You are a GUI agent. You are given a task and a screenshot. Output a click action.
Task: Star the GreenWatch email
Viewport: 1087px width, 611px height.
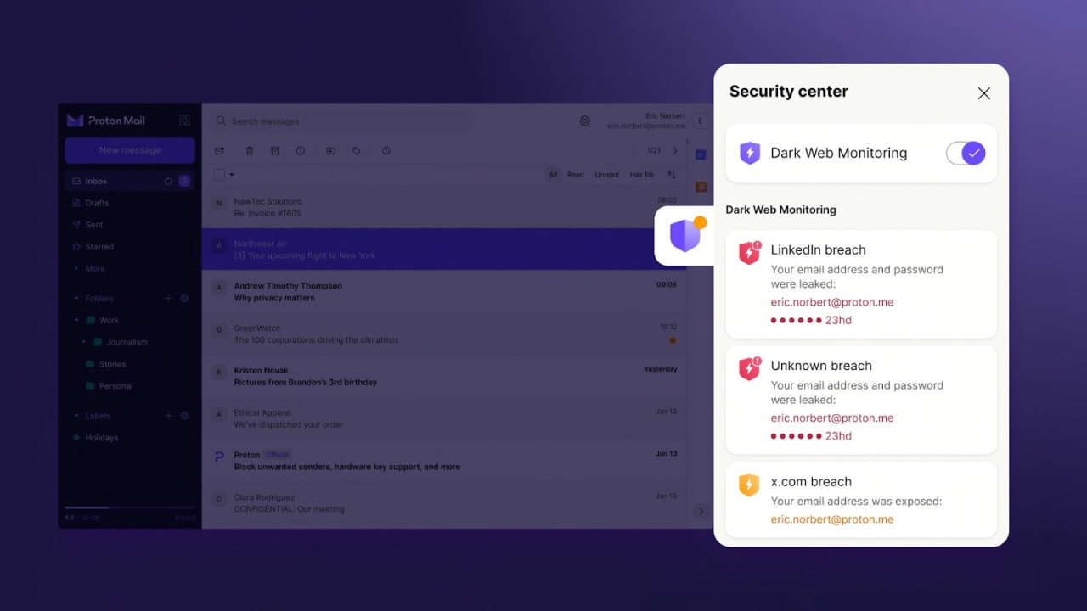point(673,340)
